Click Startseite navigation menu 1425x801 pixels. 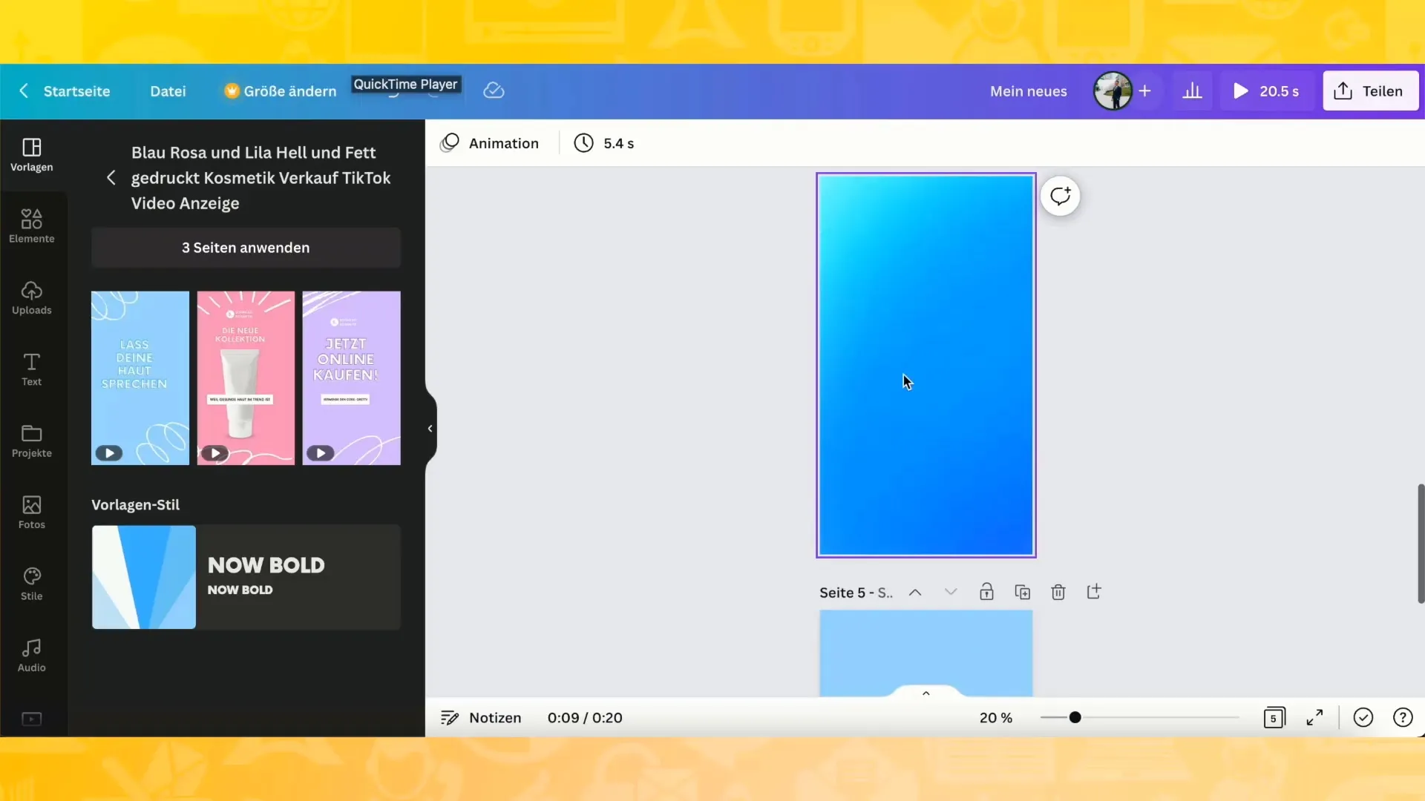point(76,90)
